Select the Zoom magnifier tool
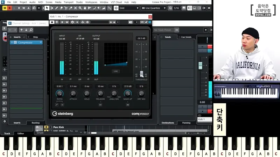280x157 pixels. [x=80, y=8]
